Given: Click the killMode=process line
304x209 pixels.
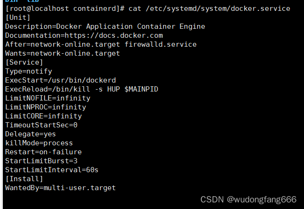Looking at the screenshot, I should pos(39,143).
